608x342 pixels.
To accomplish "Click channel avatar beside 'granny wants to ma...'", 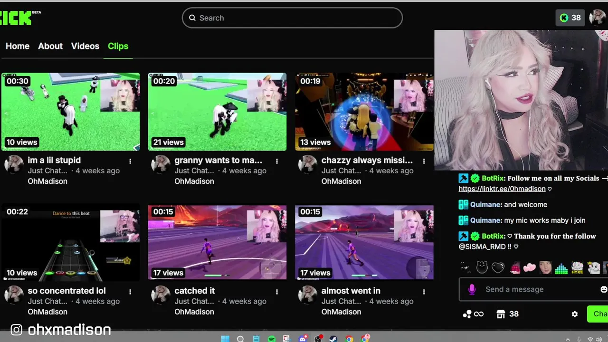I will [x=161, y=164].
